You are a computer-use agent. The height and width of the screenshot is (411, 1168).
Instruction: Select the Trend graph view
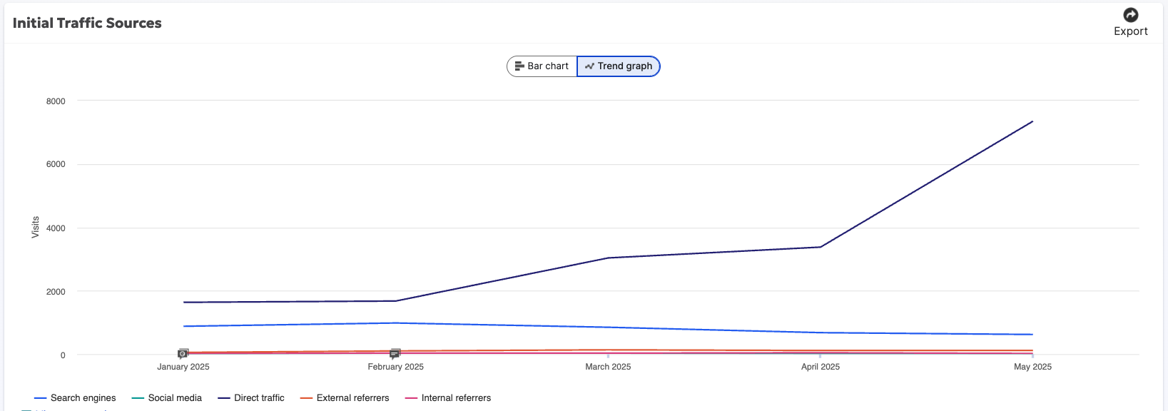point(619,66)
